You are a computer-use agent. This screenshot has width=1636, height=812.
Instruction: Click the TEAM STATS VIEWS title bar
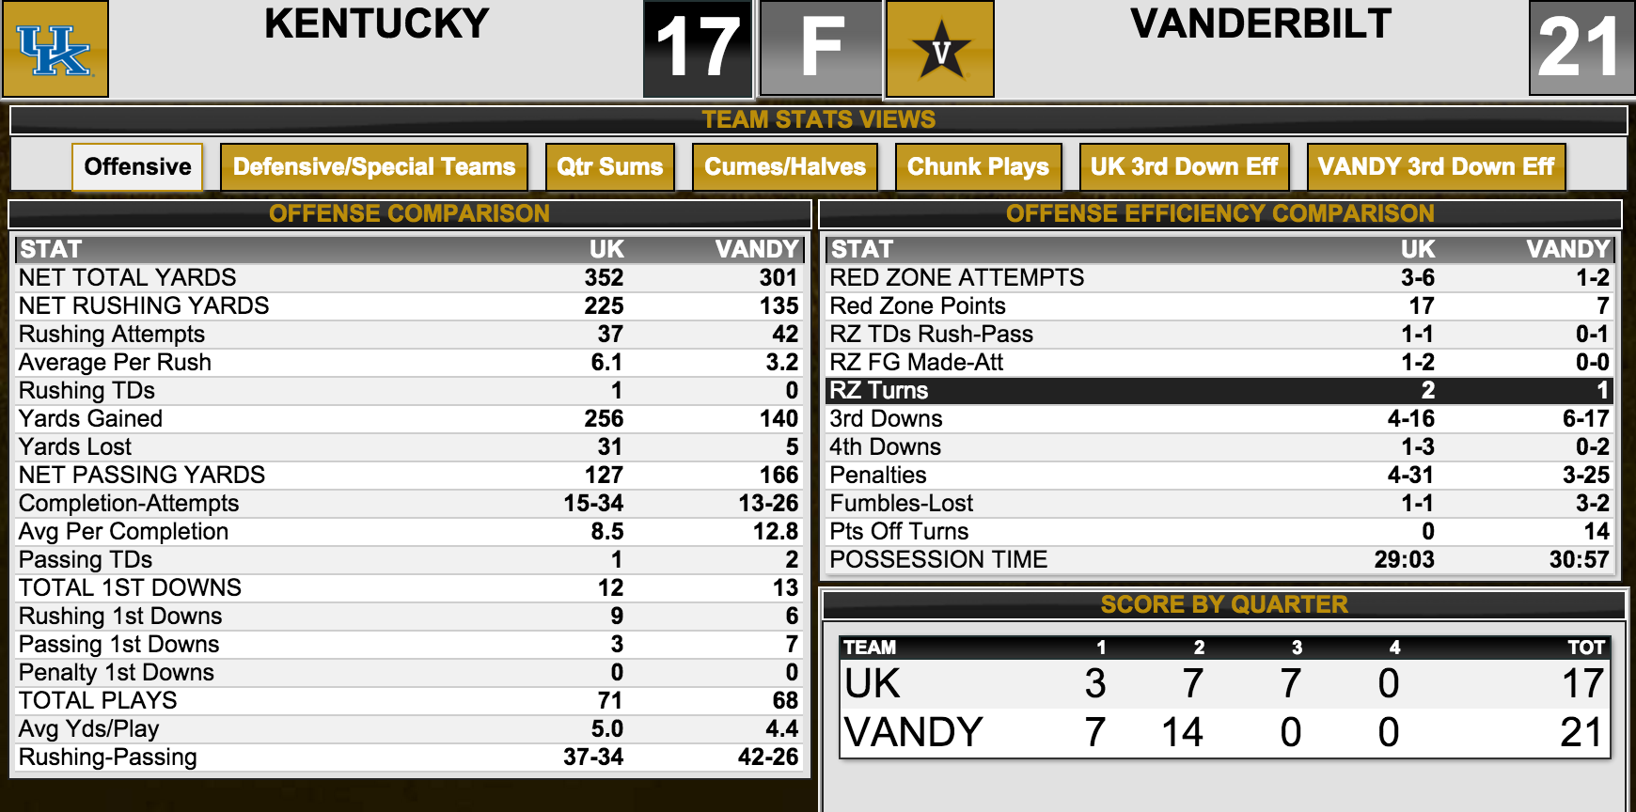[x=818, y=119]
